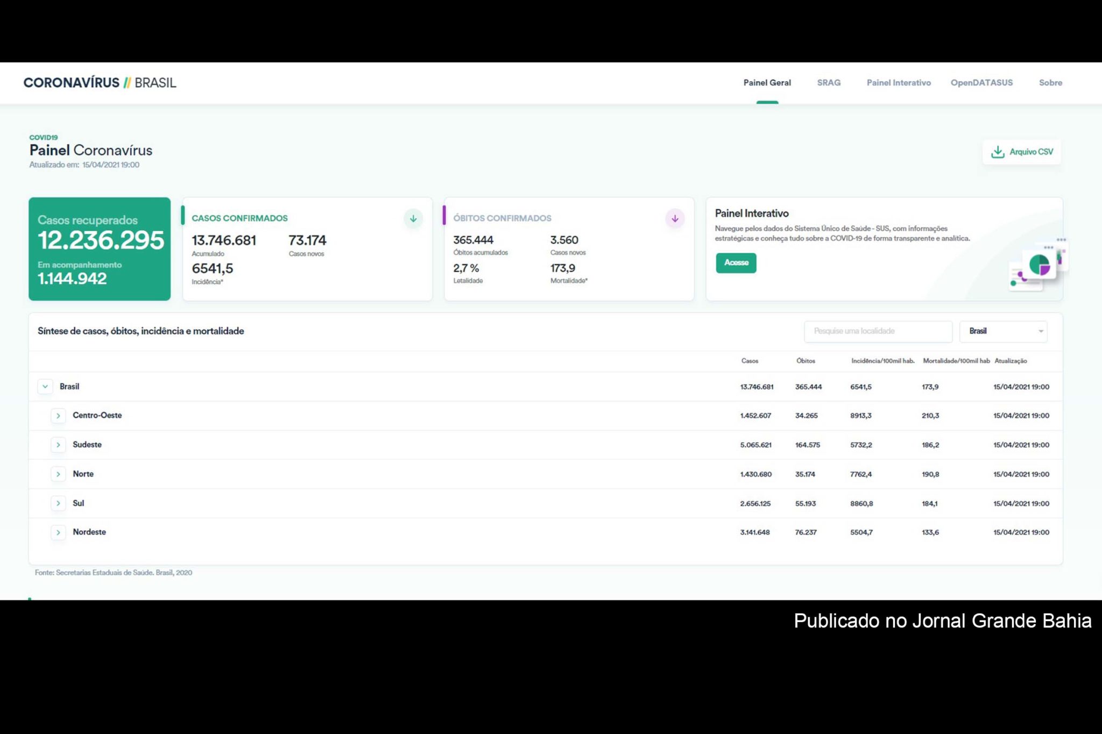
Task: Open the Sobre tab
Action: coord(1050,83)
